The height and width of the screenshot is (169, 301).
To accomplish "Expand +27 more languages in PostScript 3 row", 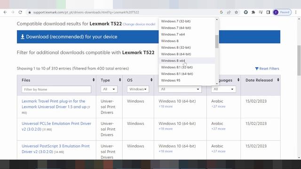I will pyautogui.click(x=218, y=151).
